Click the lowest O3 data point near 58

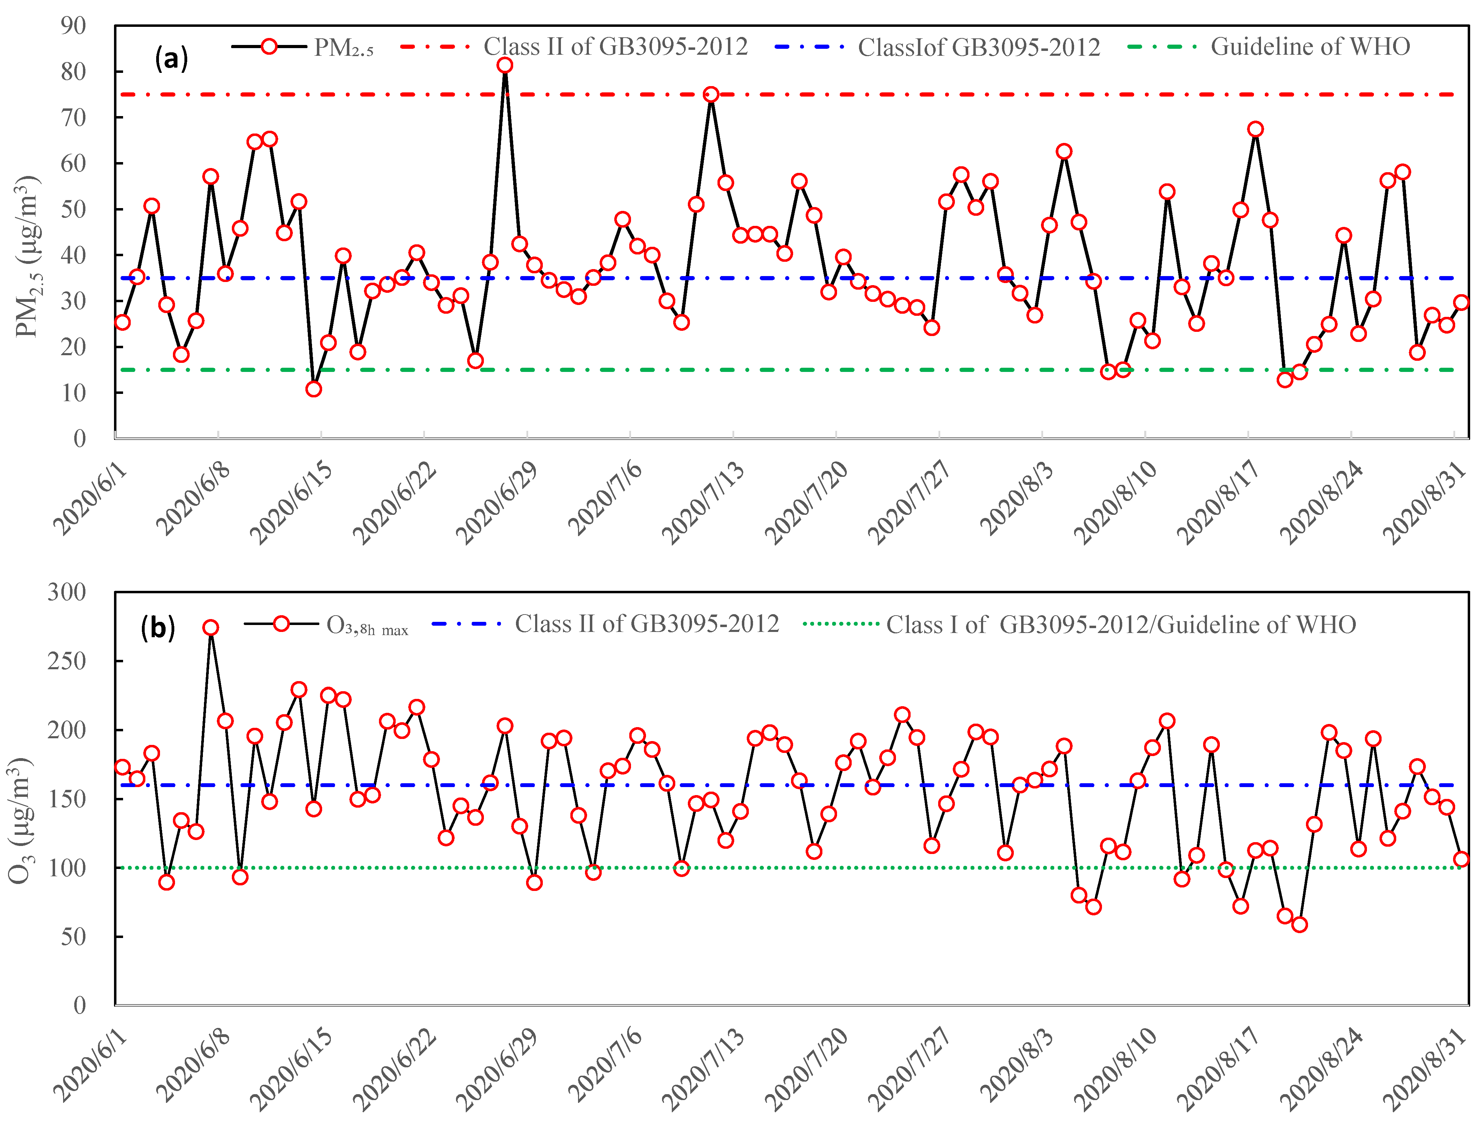(1299, 925)
